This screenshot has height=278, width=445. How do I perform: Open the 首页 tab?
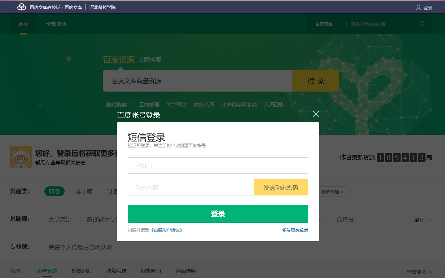(x=23, y=24)
